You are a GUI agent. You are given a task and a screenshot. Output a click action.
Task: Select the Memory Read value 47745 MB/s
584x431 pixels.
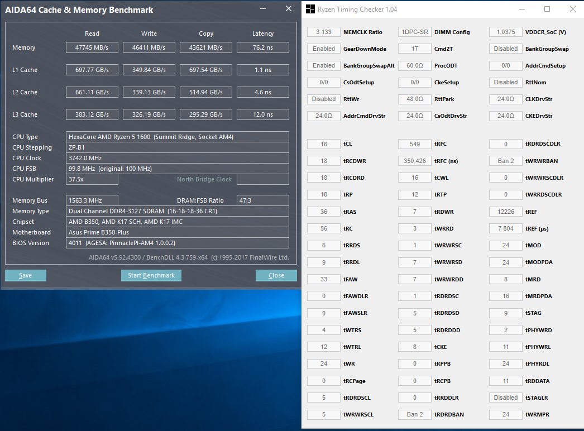pos(92,47)
